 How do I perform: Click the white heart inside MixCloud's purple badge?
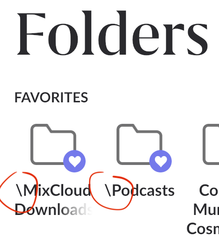pos(75,162)
